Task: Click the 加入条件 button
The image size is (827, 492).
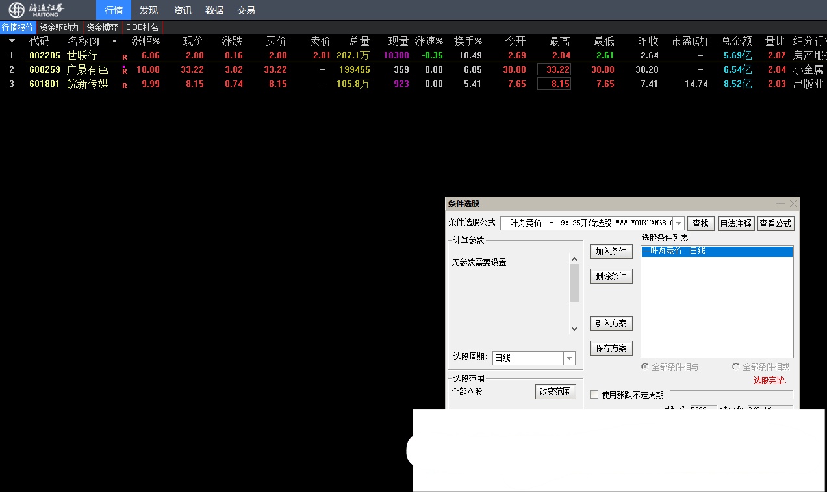Action: [611, 251]
